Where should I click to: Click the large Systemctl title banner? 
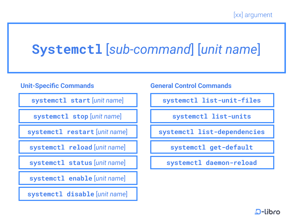[145, 48]
